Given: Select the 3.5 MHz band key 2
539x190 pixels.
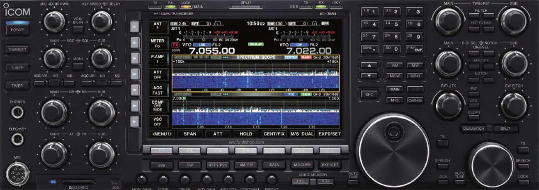Looking at the screenshot, I should pyautogui.click(x=393, y=12).
